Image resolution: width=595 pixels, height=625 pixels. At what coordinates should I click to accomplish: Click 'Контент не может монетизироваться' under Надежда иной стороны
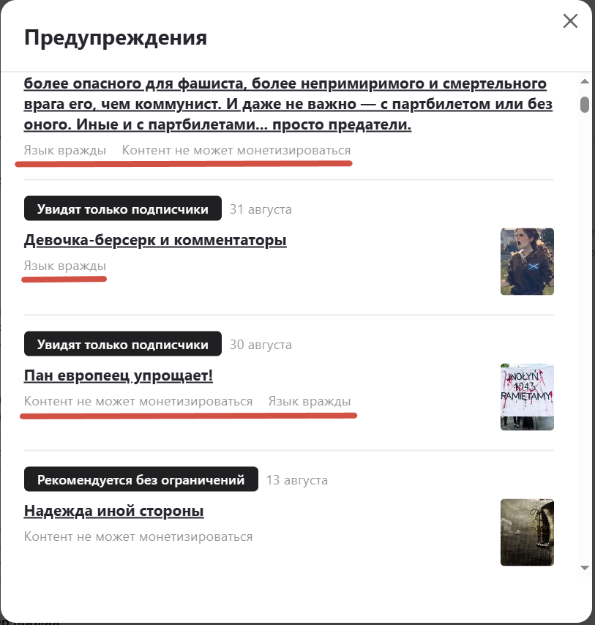(138, 536)
